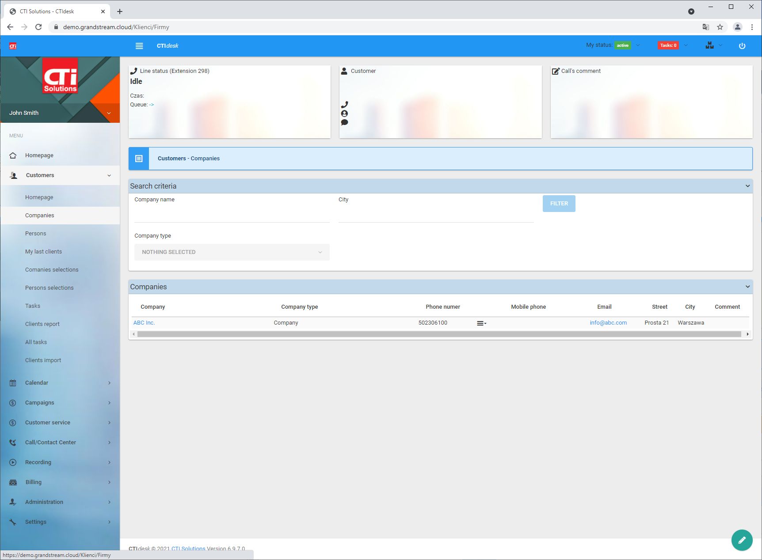The height and width of the screenshot is (560, 762).
Task: Click the Billing icon in sidebar
Action: pos(13,482)
